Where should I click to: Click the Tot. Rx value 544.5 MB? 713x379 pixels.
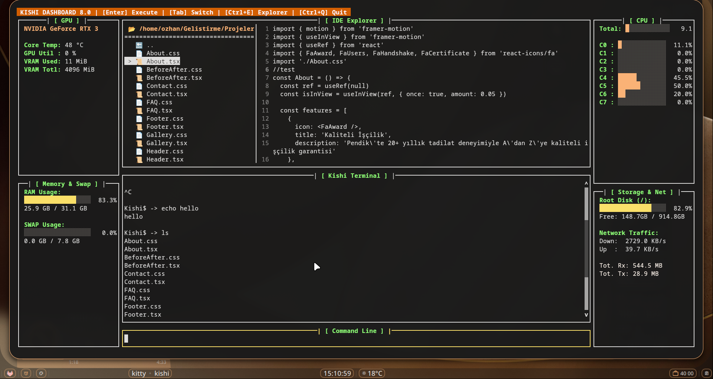pyautogui.click(x=647, y=266)
